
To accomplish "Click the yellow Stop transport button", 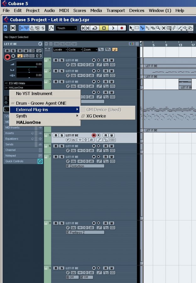I will [x=104, y=28].
